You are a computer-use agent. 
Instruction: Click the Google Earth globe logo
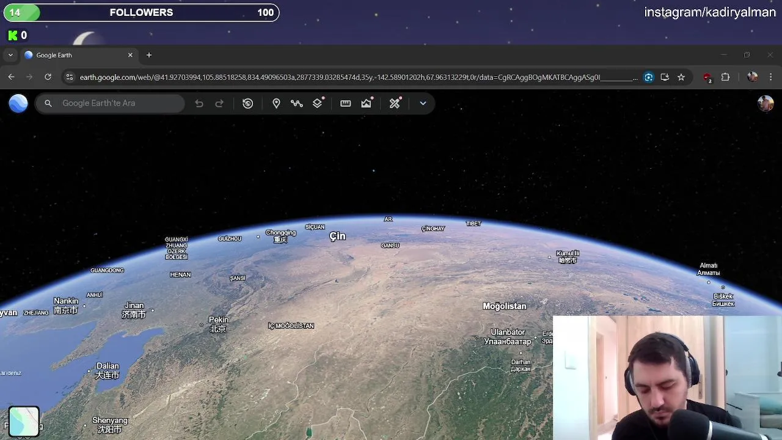(x=18, y=103)
